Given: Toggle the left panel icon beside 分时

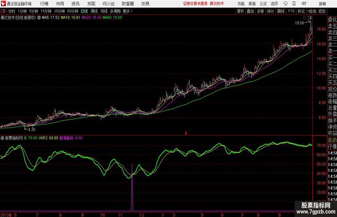Looking at the screenshot, I should click(3, 11).
